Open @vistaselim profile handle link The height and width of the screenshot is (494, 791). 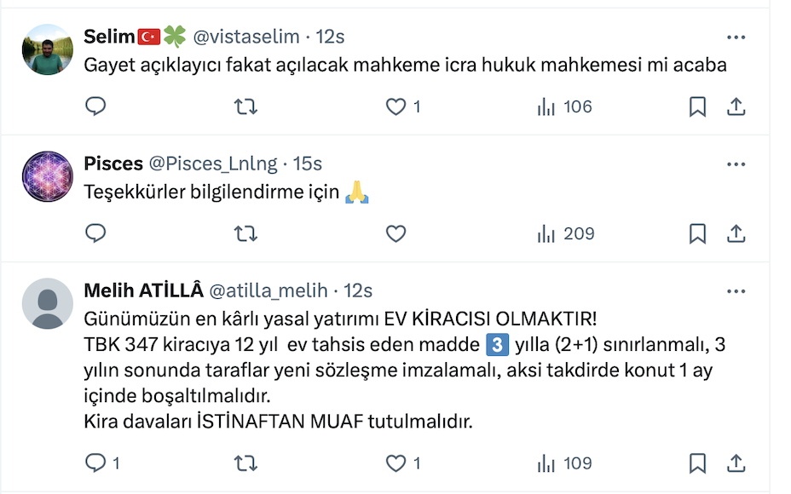(246, 37)
